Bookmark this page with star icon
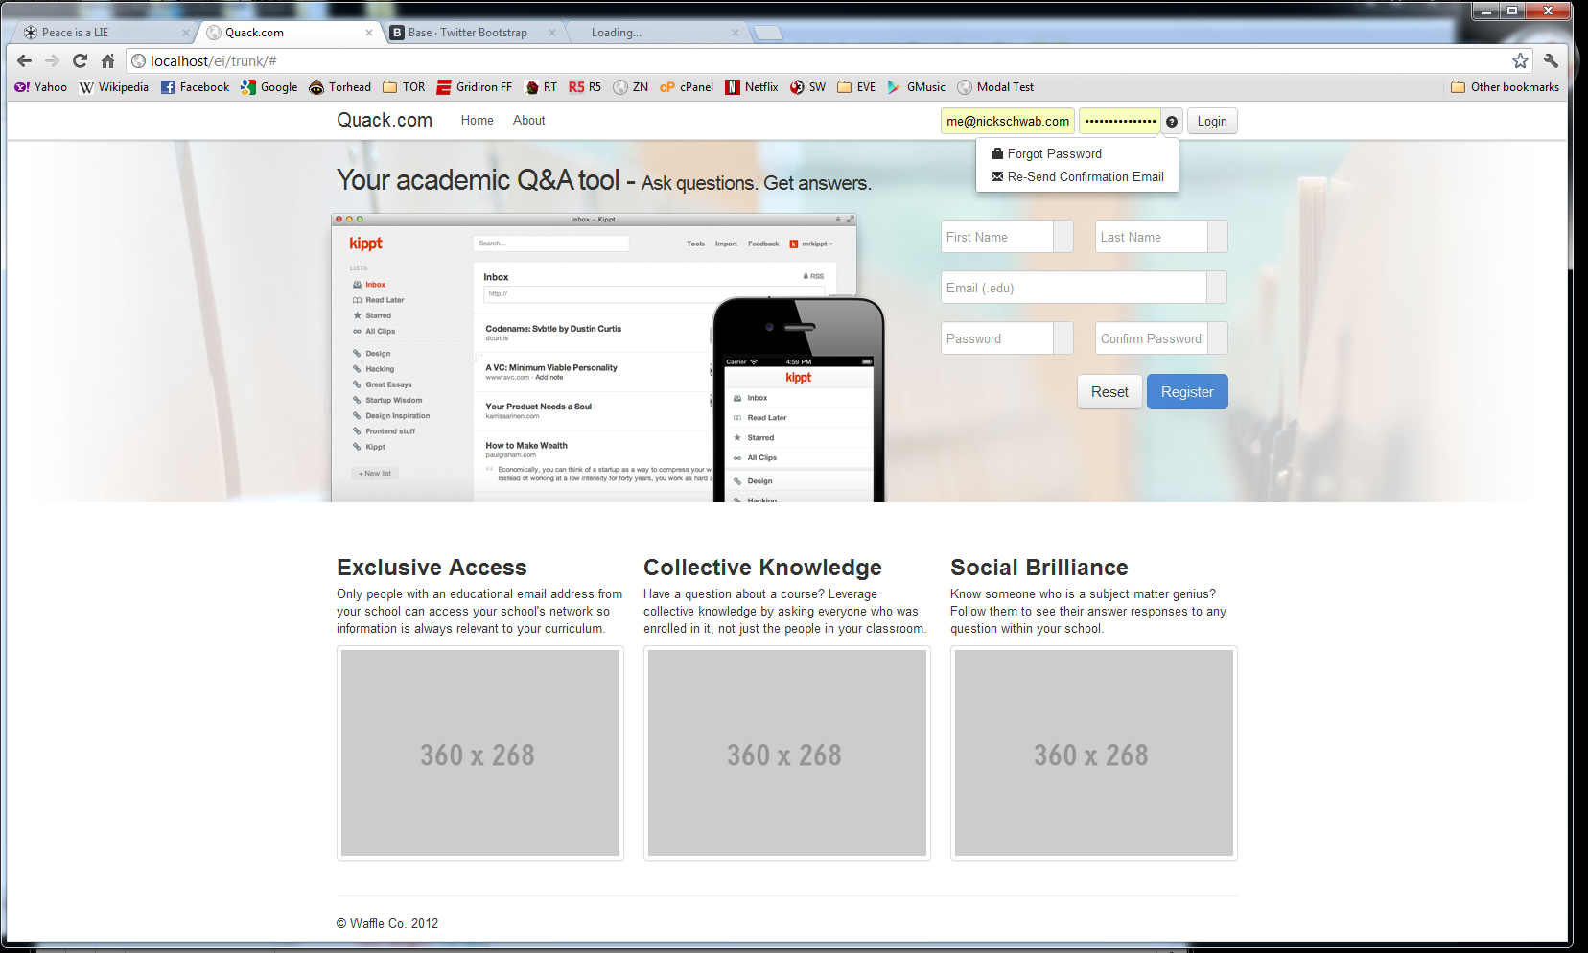 tap(1520, 60)
